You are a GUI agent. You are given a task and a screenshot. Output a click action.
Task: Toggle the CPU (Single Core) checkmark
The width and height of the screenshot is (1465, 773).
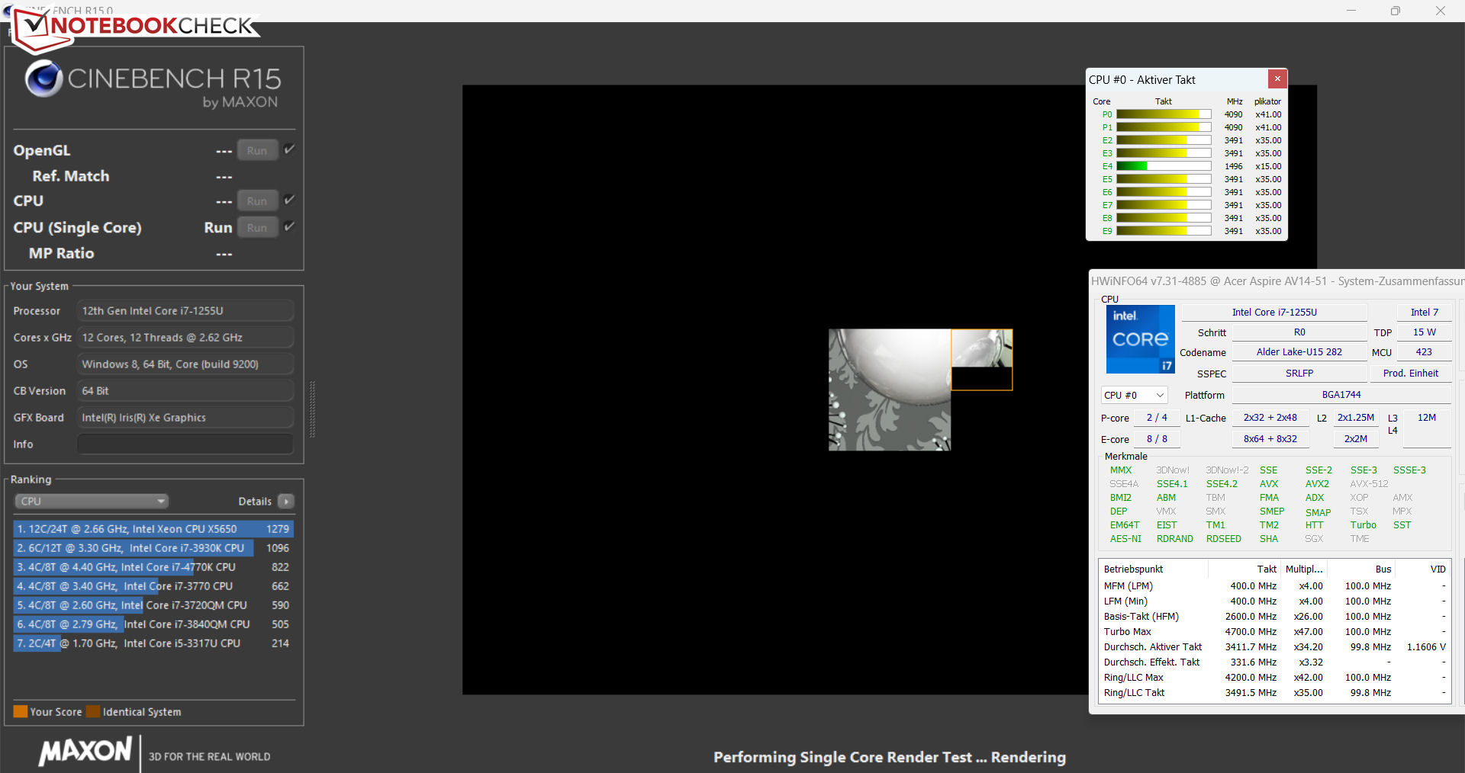click(x=289, y=226)
